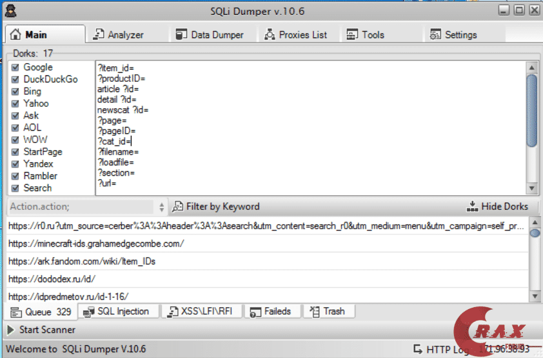This screenshot has width=543, height=358.
Task: Click the HTTP Log arrow icon
Action: [x=418, y=350]
